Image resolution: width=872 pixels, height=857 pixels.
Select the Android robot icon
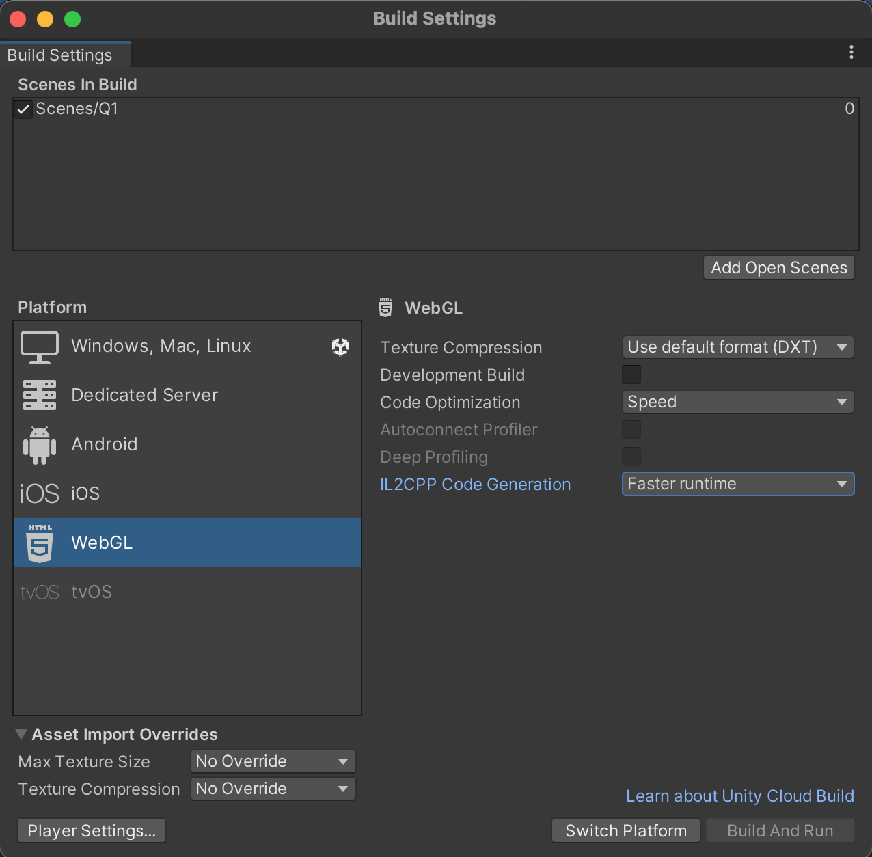pyautogui.click(x=40, y=445)
